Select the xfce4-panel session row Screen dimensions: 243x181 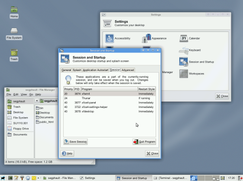tap(109, 103)
